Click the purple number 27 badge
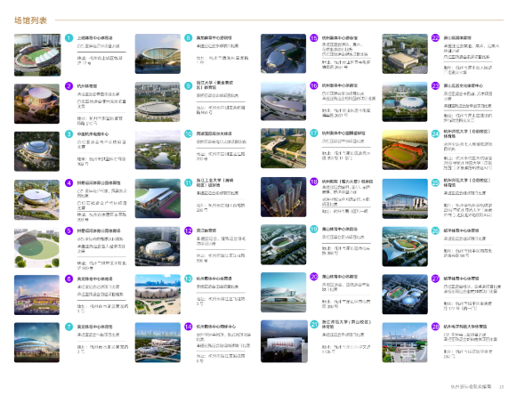The image size is (517, 404). pos(435,279)
